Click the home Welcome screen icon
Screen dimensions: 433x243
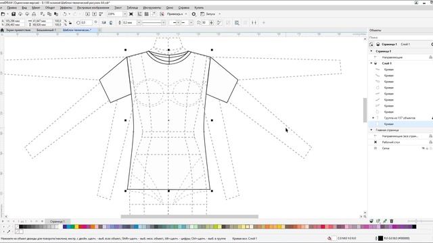point(2,30)
